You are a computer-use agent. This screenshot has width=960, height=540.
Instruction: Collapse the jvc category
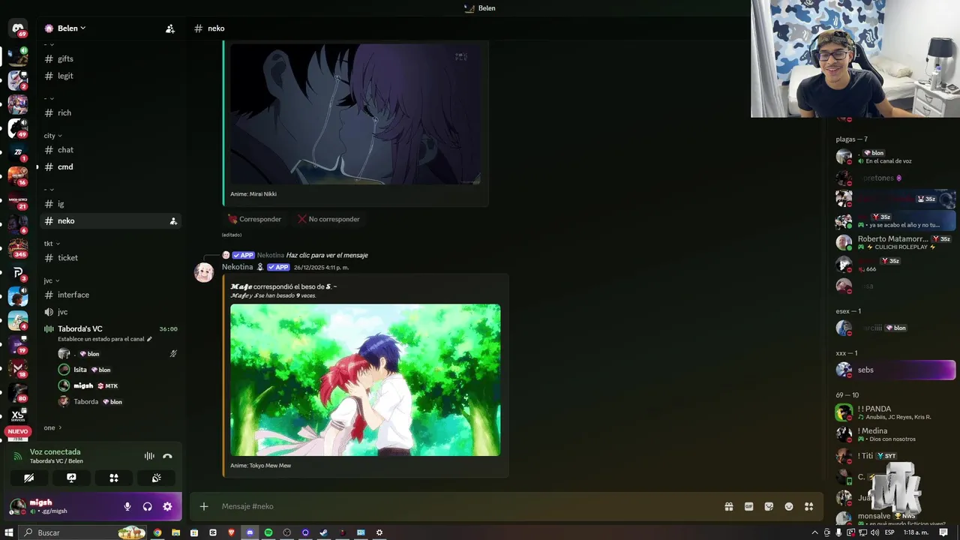(x=52, y=280)
